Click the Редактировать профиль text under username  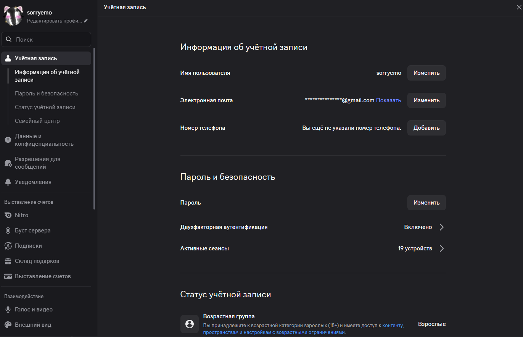54,21
